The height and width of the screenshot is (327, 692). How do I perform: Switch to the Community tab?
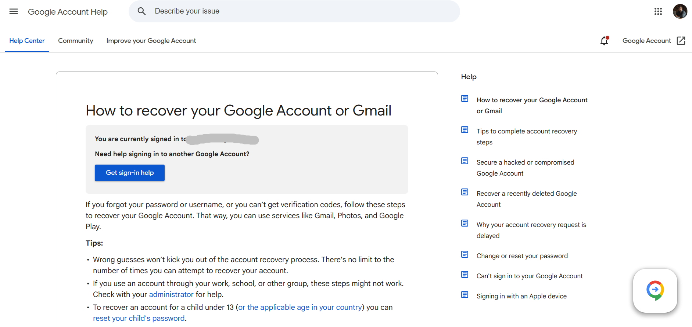(x=75, y=41)
